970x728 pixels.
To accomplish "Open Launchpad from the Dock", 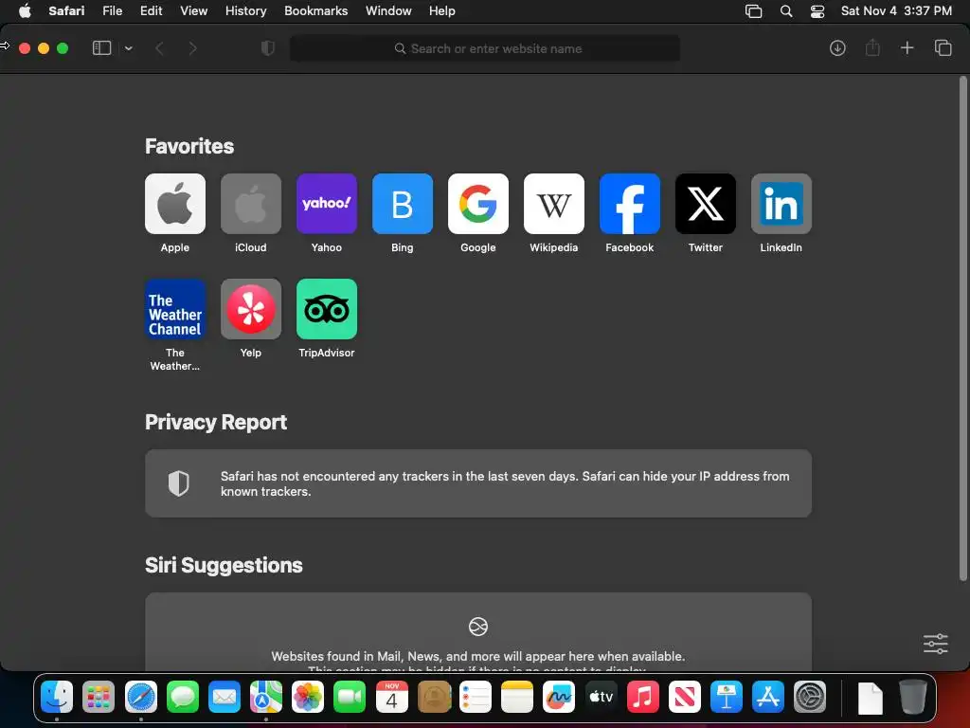I will (99, 697).
